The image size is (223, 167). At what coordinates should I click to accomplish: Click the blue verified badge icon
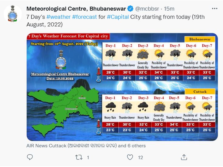pyautogui.click(x=130, y=9)
